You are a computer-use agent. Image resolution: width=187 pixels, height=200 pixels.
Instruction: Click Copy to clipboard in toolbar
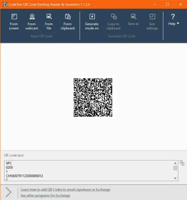[x=113, y=22]
